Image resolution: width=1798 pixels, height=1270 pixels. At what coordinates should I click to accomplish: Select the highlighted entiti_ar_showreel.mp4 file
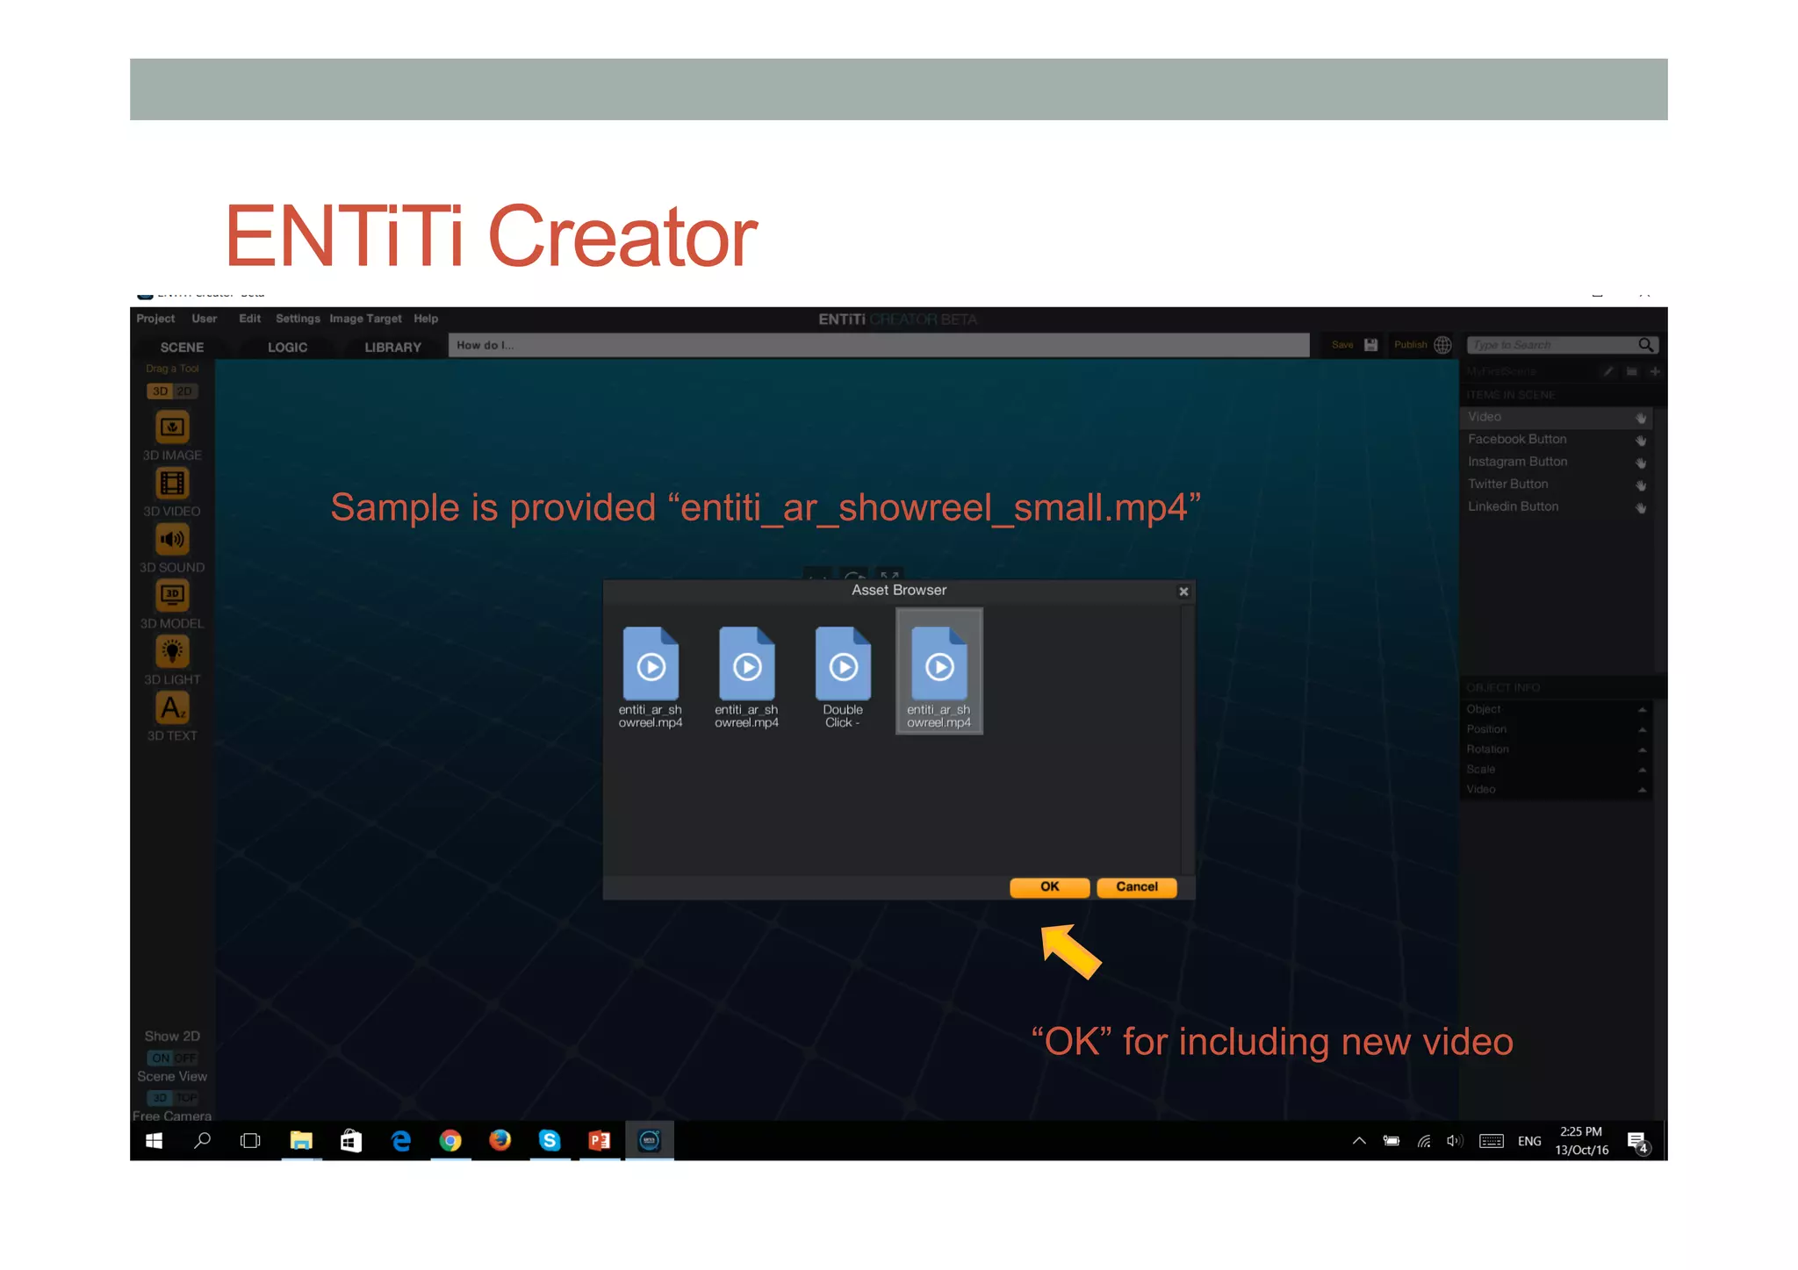939,671
